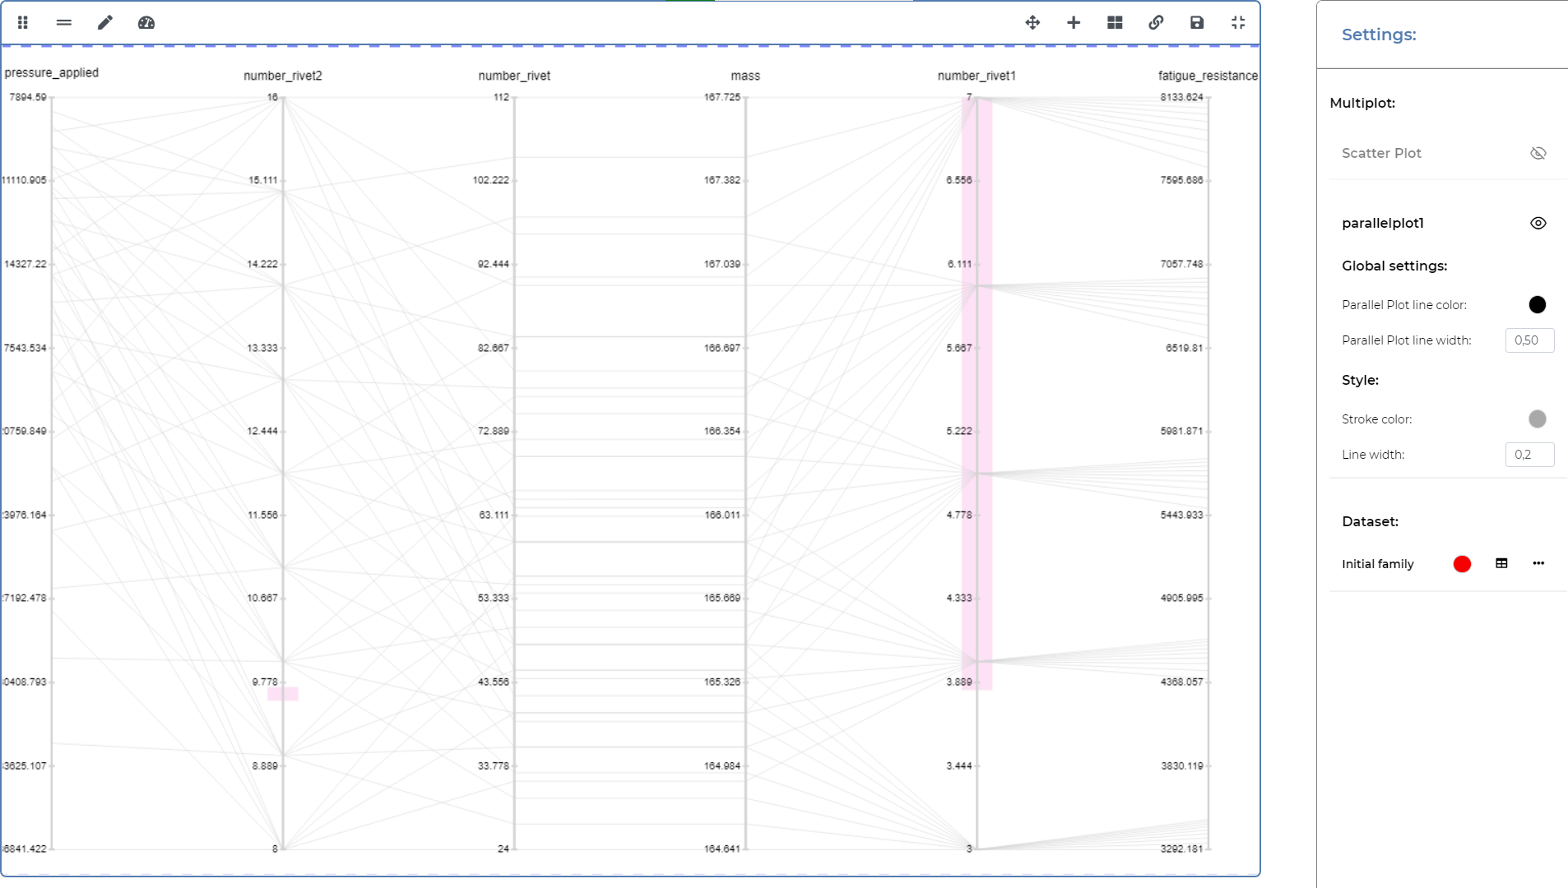The height and width of the screenshot is (888, 1568).
Task: Exit fullscreen using the collapse icon
Action: point(1238,22)
